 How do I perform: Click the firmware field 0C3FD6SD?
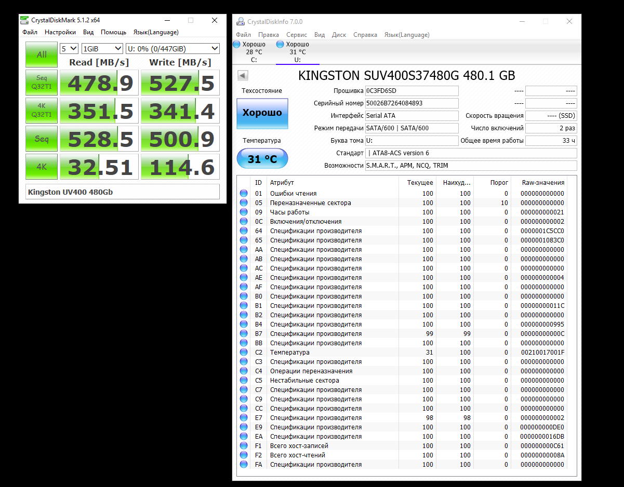coord(412,91)
